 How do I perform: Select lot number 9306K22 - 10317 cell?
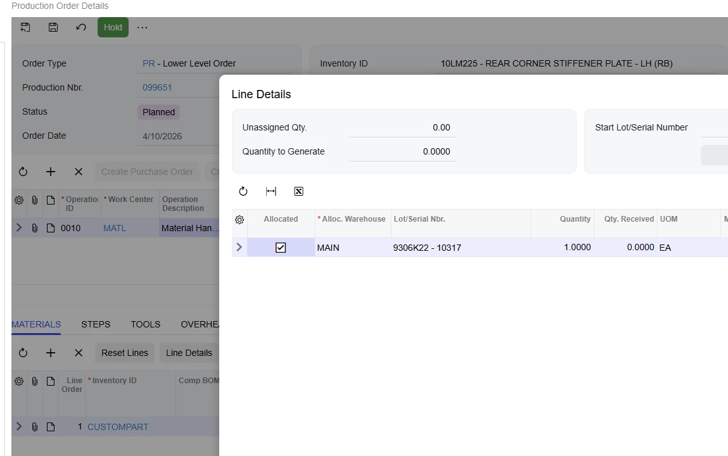pos(461,248)
